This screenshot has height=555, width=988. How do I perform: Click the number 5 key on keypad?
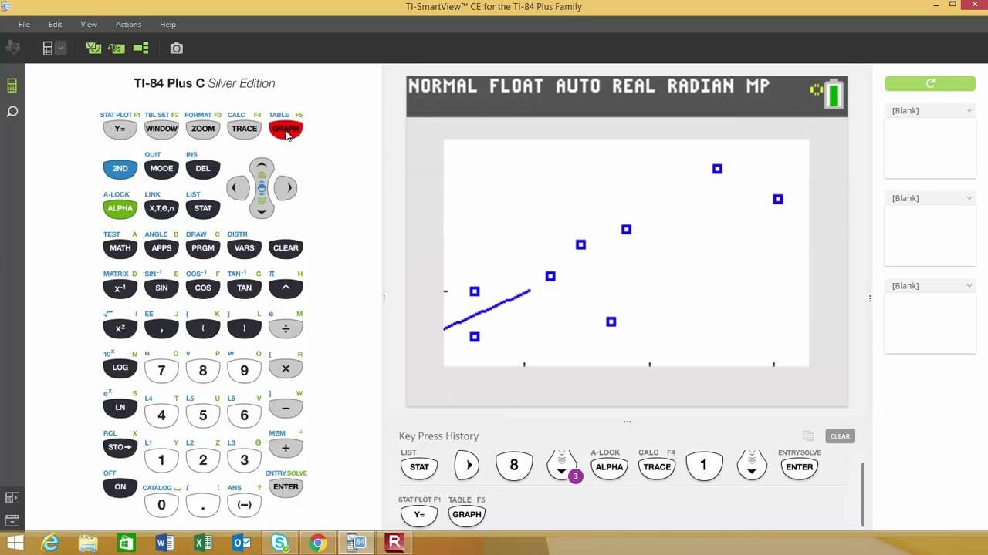tap(203, 415)
